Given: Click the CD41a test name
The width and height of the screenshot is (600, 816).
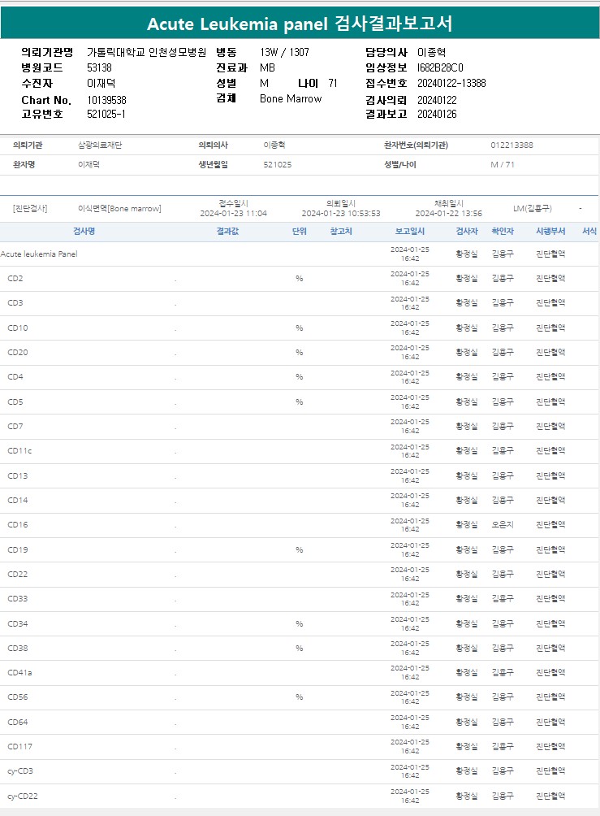Looking at the screenshot, I should 20,673.
